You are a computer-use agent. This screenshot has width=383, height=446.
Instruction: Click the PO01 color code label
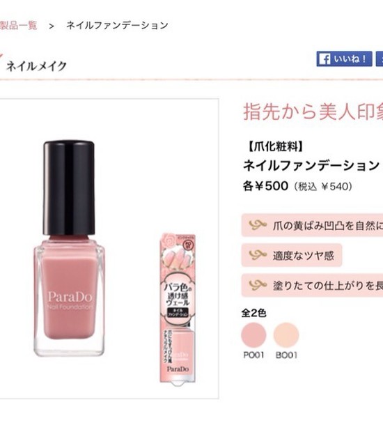[x=253, y=355]
